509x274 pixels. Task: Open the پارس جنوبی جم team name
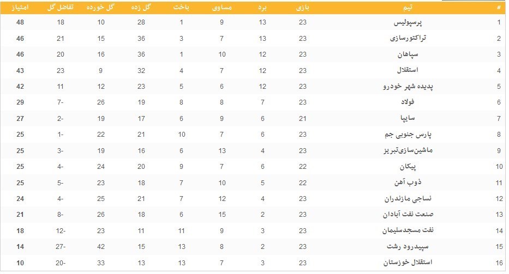403,135
